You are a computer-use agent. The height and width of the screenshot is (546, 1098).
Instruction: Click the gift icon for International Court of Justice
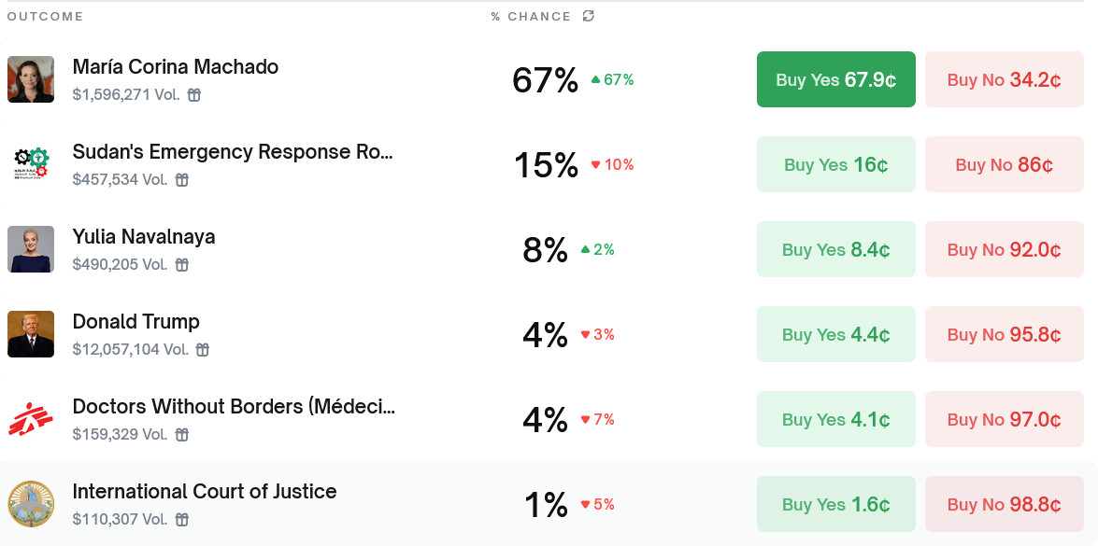pos(182,520)
